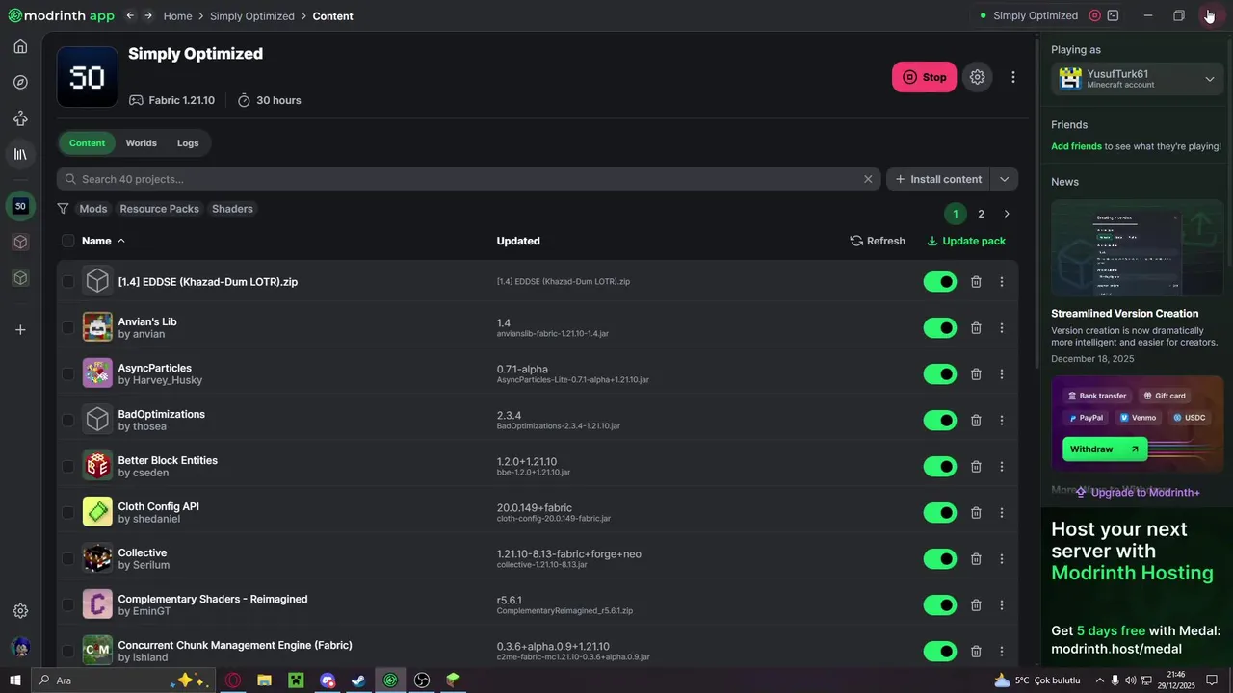Click the Install content button
The image size is (1233, 693).
(x=938, y=179)
